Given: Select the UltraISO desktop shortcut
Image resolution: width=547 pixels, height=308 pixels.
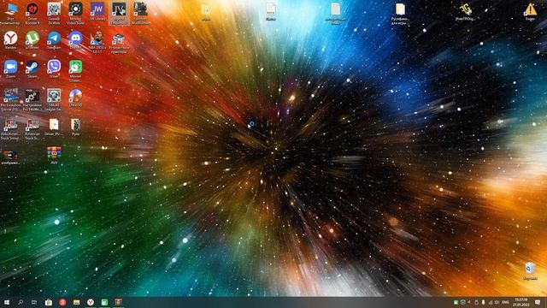Looking at the screenshot, I should click(76, 98).
